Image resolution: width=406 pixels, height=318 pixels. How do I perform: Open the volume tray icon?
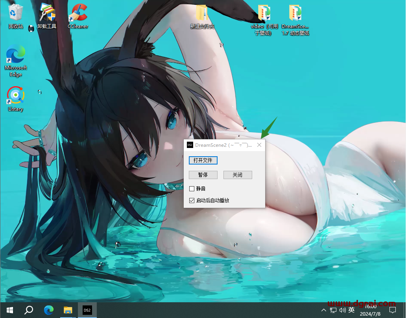342,310
